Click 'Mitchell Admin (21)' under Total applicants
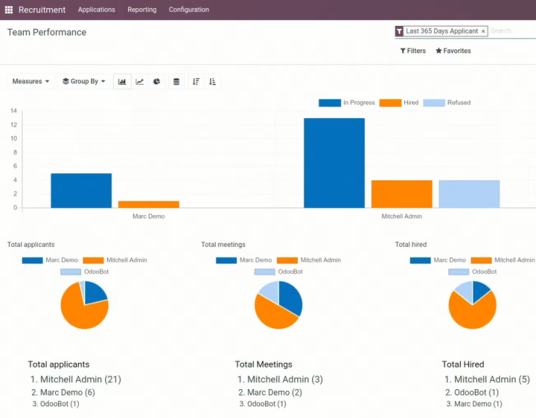536x418 pixels. [x=80, y=380]
